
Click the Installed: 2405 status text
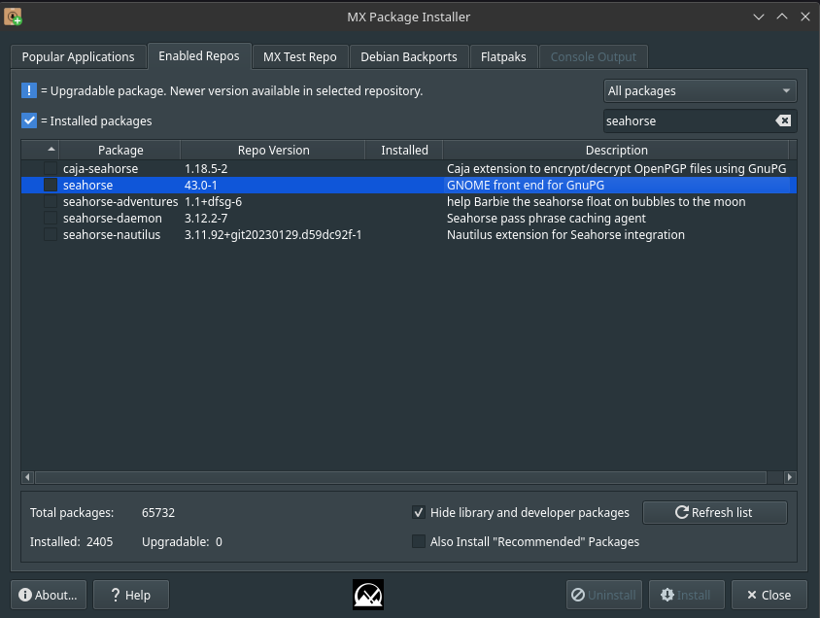coord(71,541)
